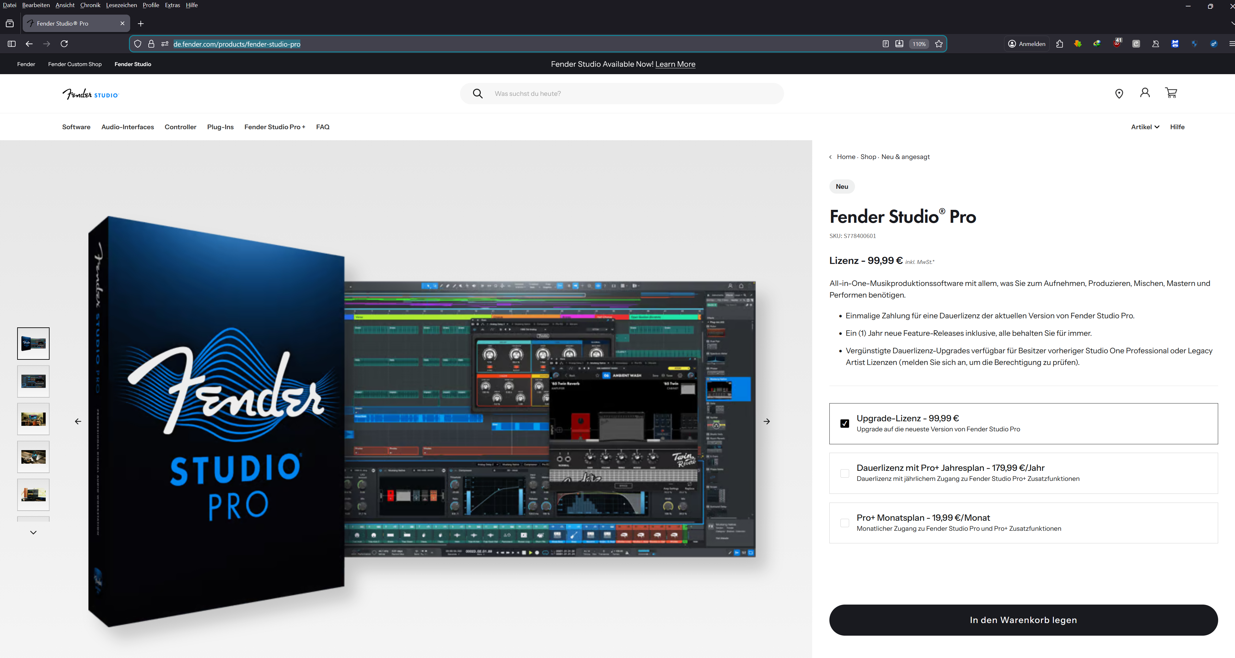Image resolution: width=1235 pixels, height=658 pixels.
Task: Click the user account icon
Action: click(x=1145, y=93)
